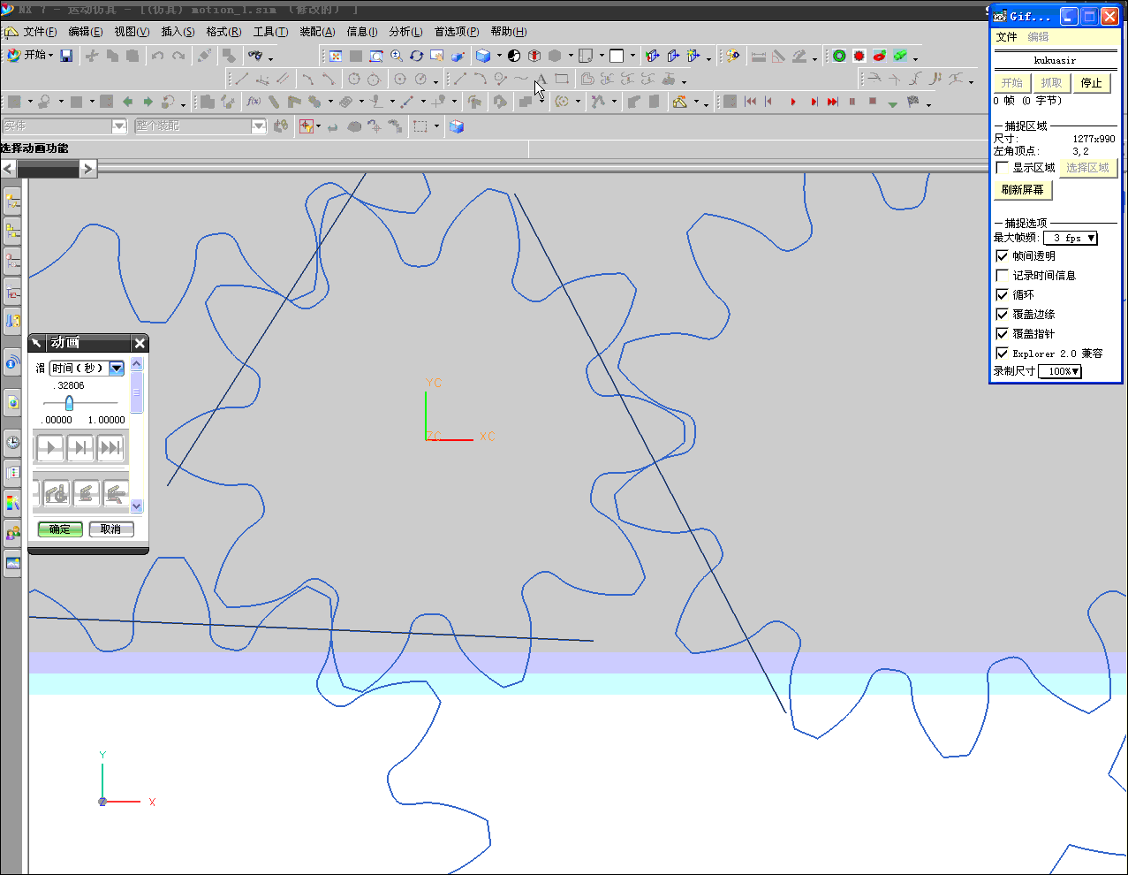Toggle the 覆盖指针 checkbox
This screenshot has height=875, width=1128.
coord(1002,333)
